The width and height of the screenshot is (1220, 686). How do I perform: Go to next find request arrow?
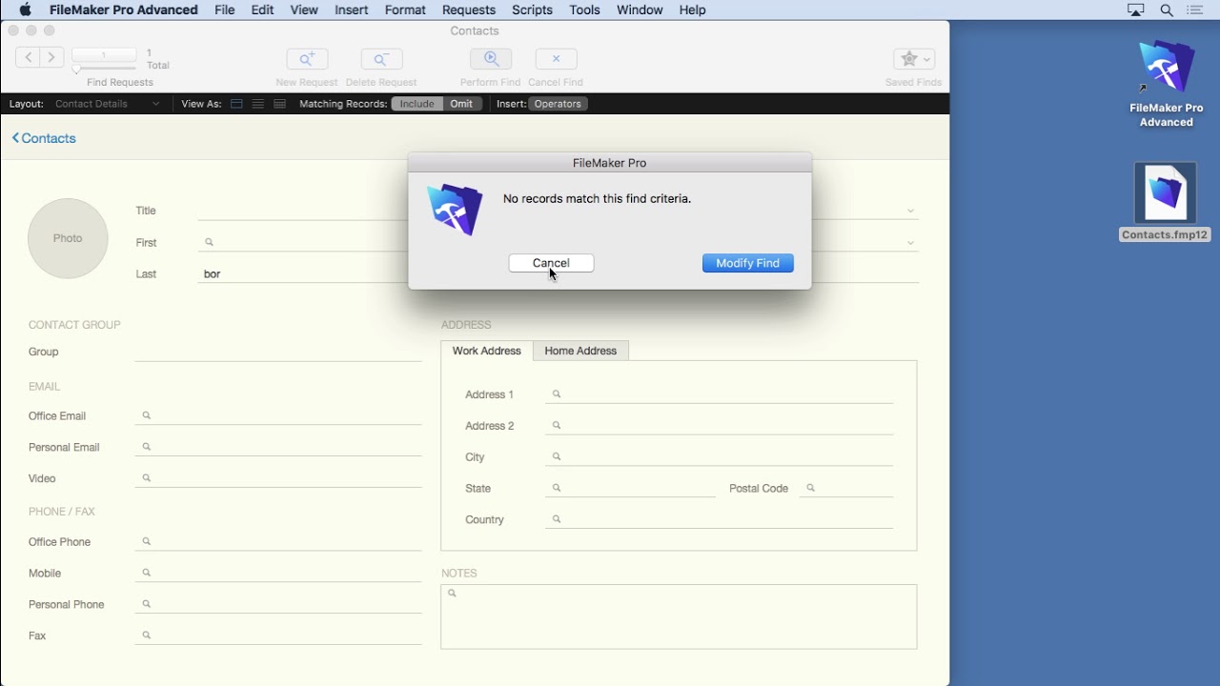[x=52, y=57]
